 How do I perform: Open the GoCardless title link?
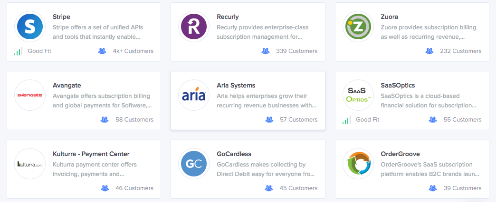point(234,154)
